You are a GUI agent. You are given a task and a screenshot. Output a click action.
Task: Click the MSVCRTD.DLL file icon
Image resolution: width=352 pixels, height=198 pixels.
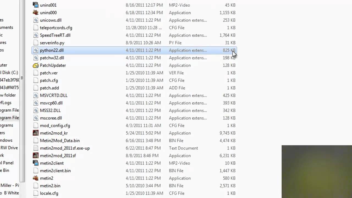pos(35,95)
